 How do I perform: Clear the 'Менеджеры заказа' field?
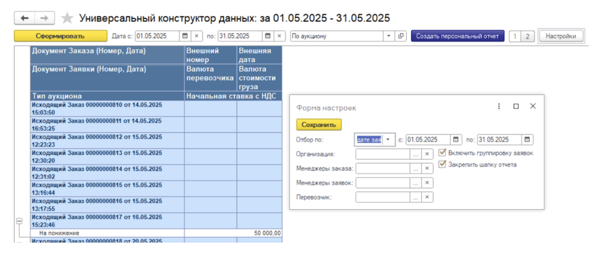coord(427,169)
